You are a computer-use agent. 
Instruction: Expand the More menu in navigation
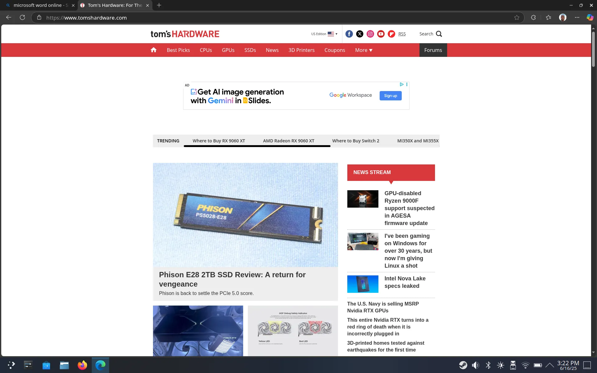(x=364, y=50)
